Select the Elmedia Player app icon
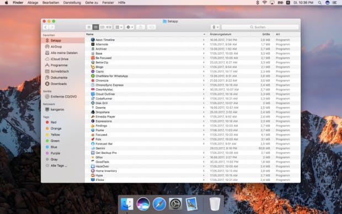The width and height of the screenshot is (342, 214). click(x=93, y=117)
